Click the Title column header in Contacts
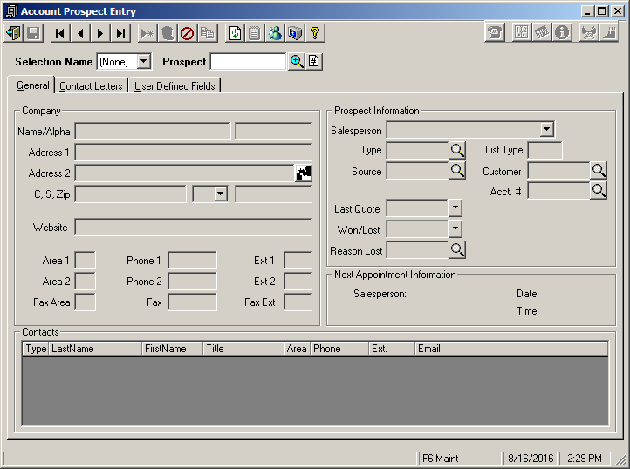 243,349
